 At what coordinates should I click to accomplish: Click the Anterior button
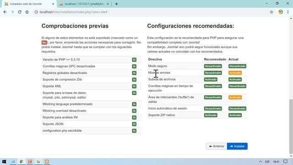pos(217,146)
